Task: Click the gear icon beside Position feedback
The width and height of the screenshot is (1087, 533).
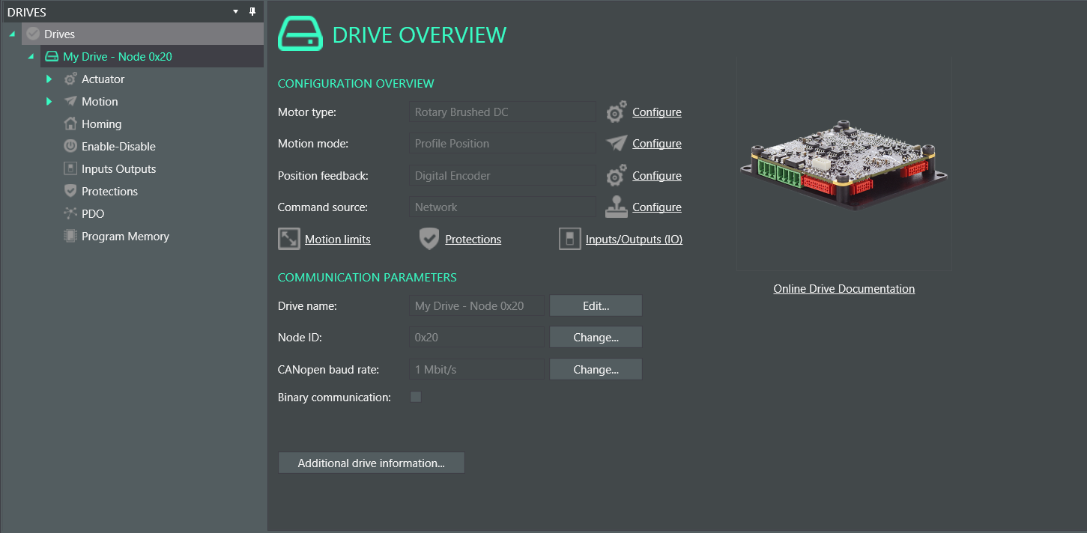Action: coord(616,176)
